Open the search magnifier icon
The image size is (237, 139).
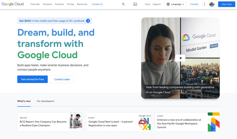(x=123, y=4)
